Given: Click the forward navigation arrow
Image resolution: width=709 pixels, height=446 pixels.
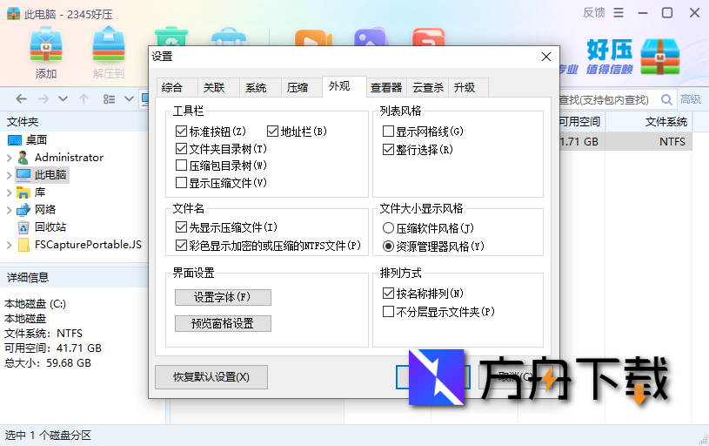Looking at the screenshot, I should click(43, 98).
